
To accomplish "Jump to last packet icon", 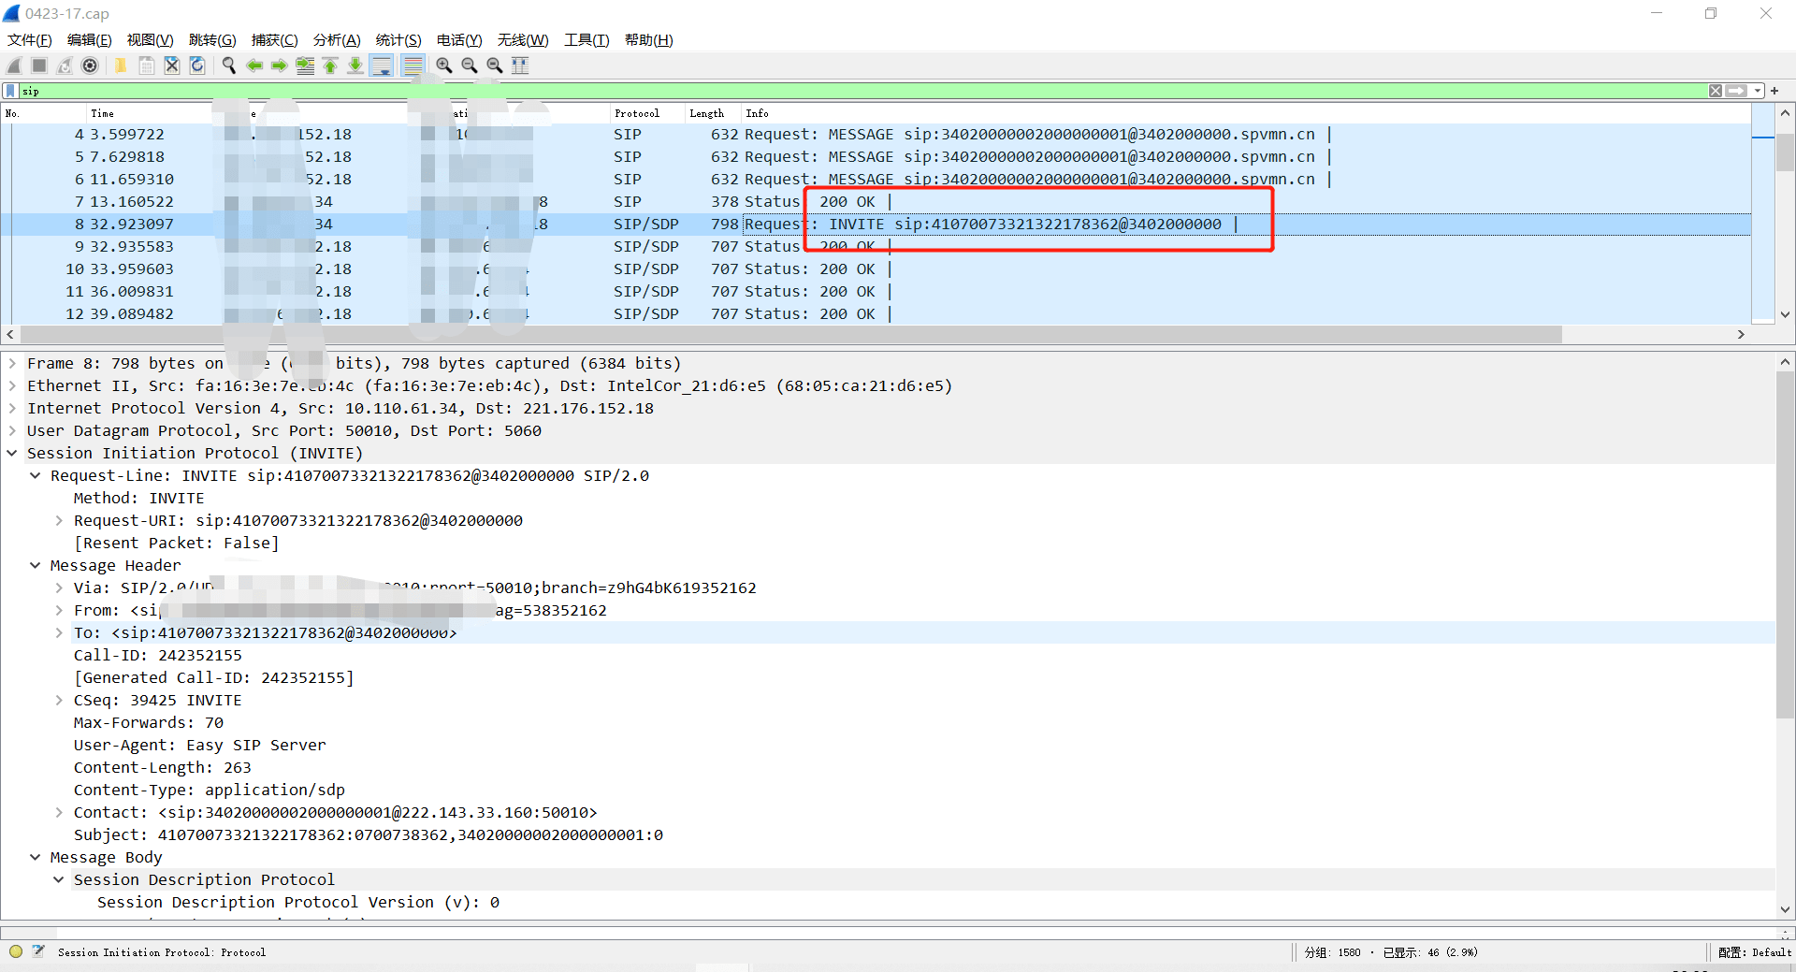I will [x=355, y=65].
